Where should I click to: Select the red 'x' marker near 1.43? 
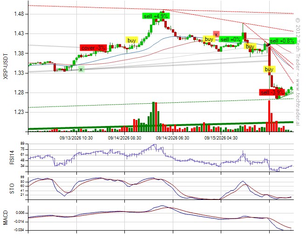[216, 34]
